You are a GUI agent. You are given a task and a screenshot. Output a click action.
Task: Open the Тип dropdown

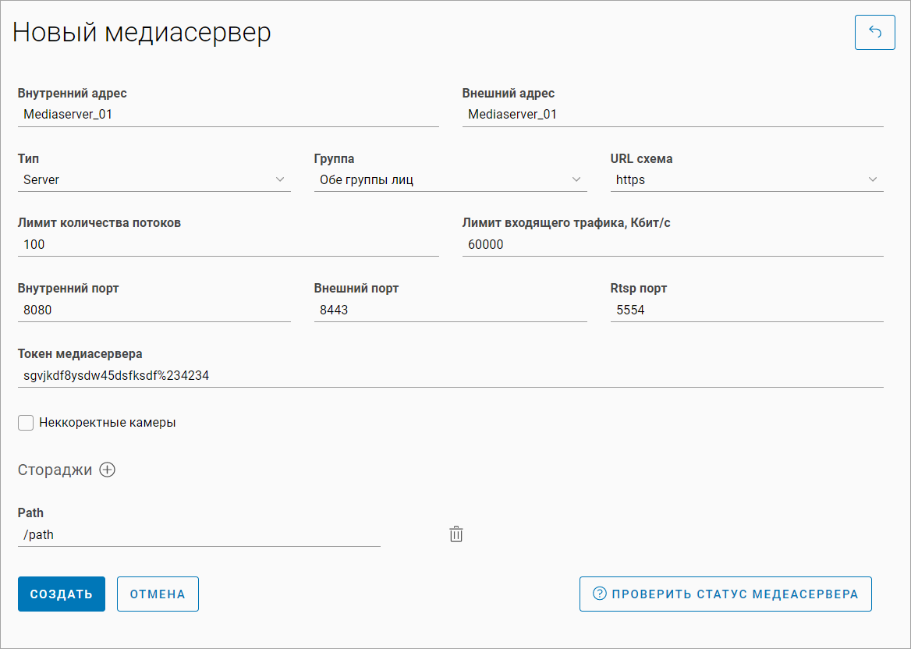coord(154,180)
